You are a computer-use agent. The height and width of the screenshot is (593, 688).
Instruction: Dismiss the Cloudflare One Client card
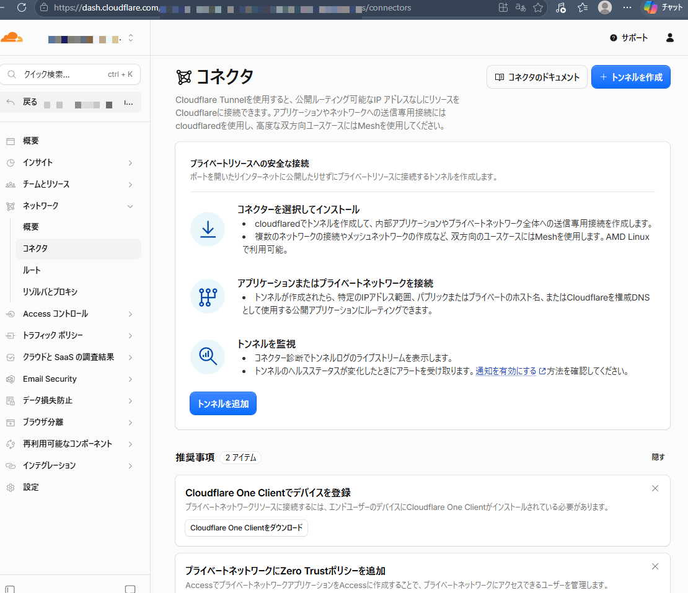tap(655, 489)
